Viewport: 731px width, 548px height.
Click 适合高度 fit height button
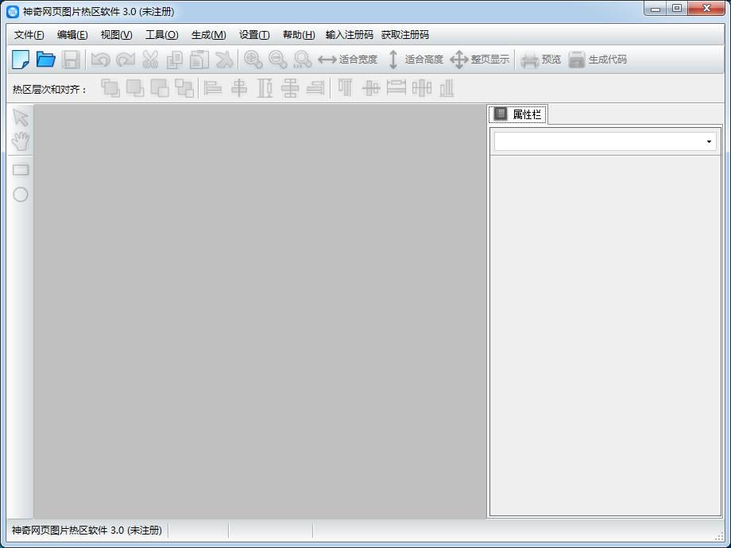click(415, 60)
